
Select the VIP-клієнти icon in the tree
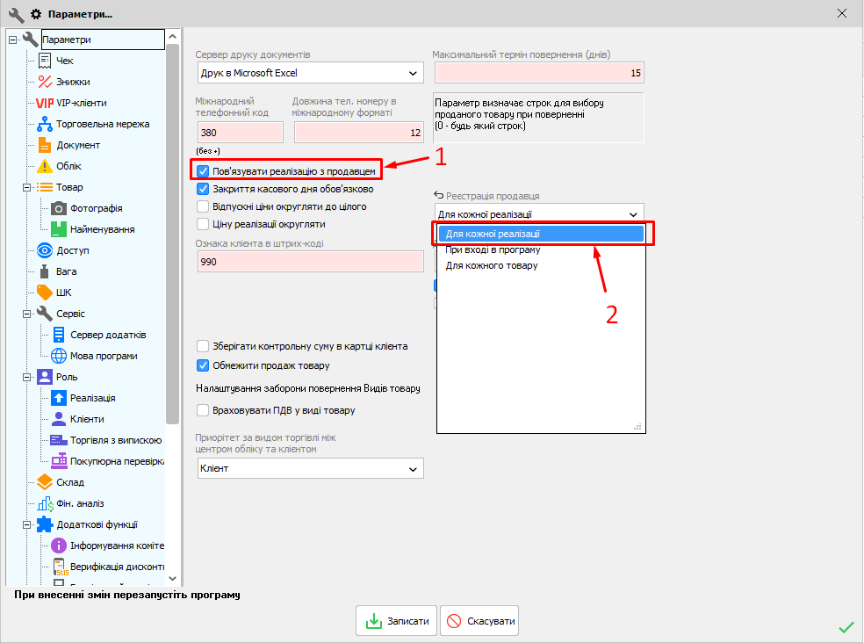(x=45, y=103)
